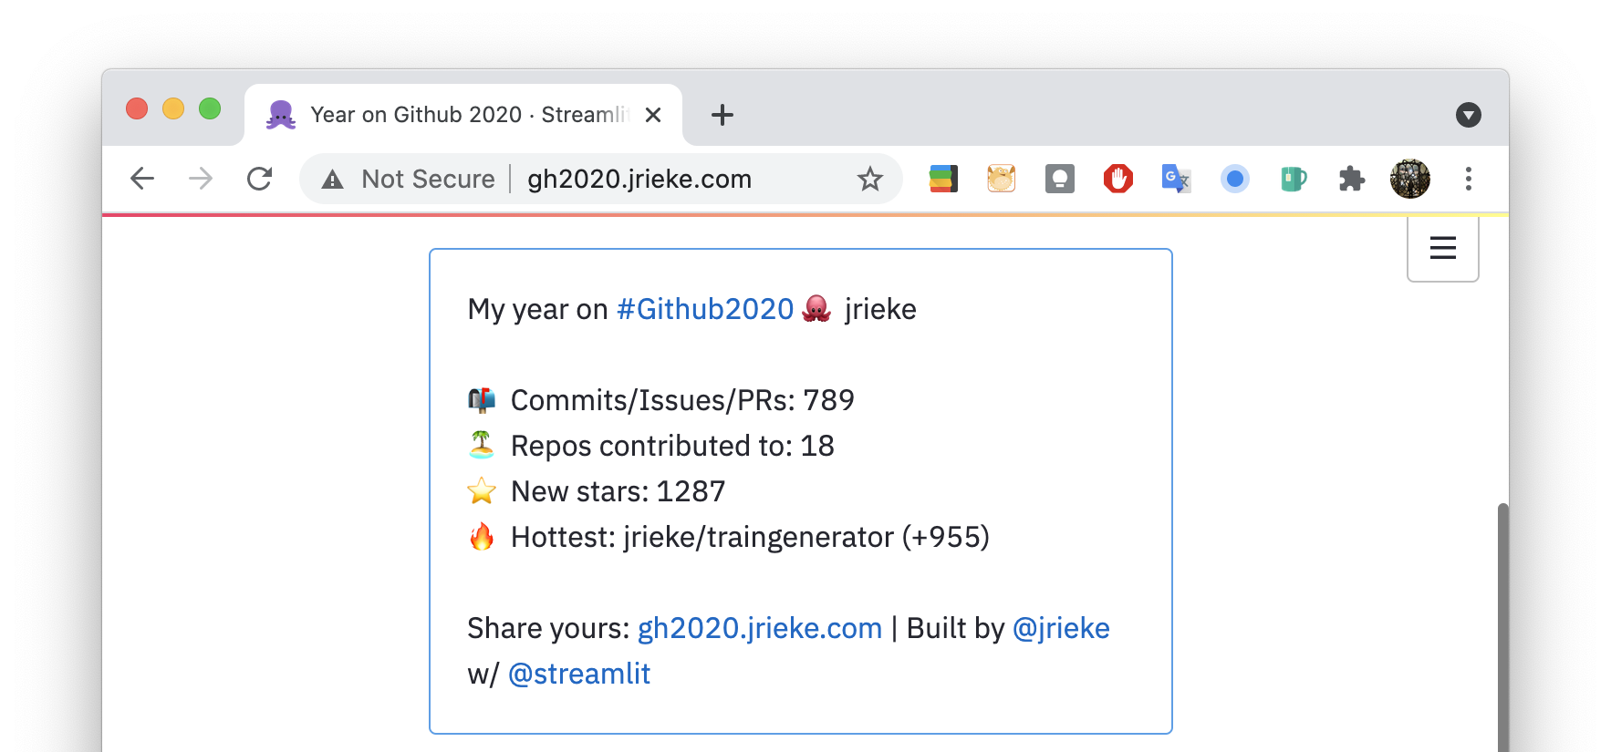Open the red stop-hand ad blocker extension
This screenshot has height=752, width=1611.
[x=1118, y=179]
